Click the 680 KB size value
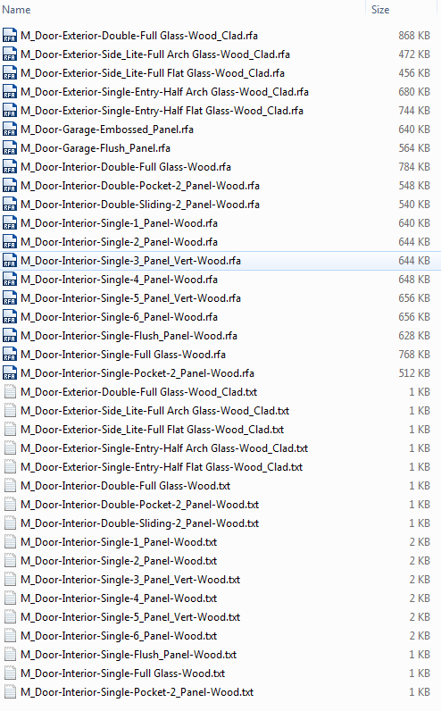Viewport: 441px width, 711px height. (414, 92)
